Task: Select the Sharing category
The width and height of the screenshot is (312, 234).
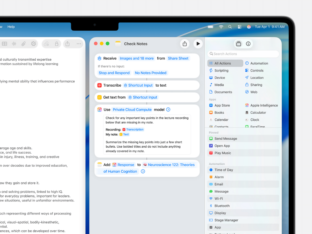Action: (x=253, y=85)
